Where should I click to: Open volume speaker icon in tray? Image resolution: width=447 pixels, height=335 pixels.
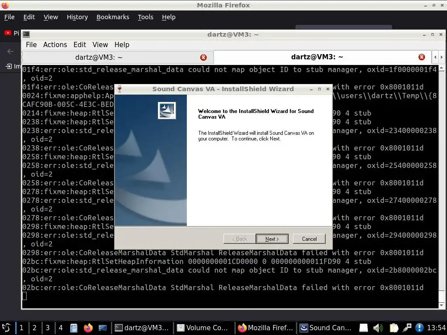pyautogui.click(x=378, y=328)
